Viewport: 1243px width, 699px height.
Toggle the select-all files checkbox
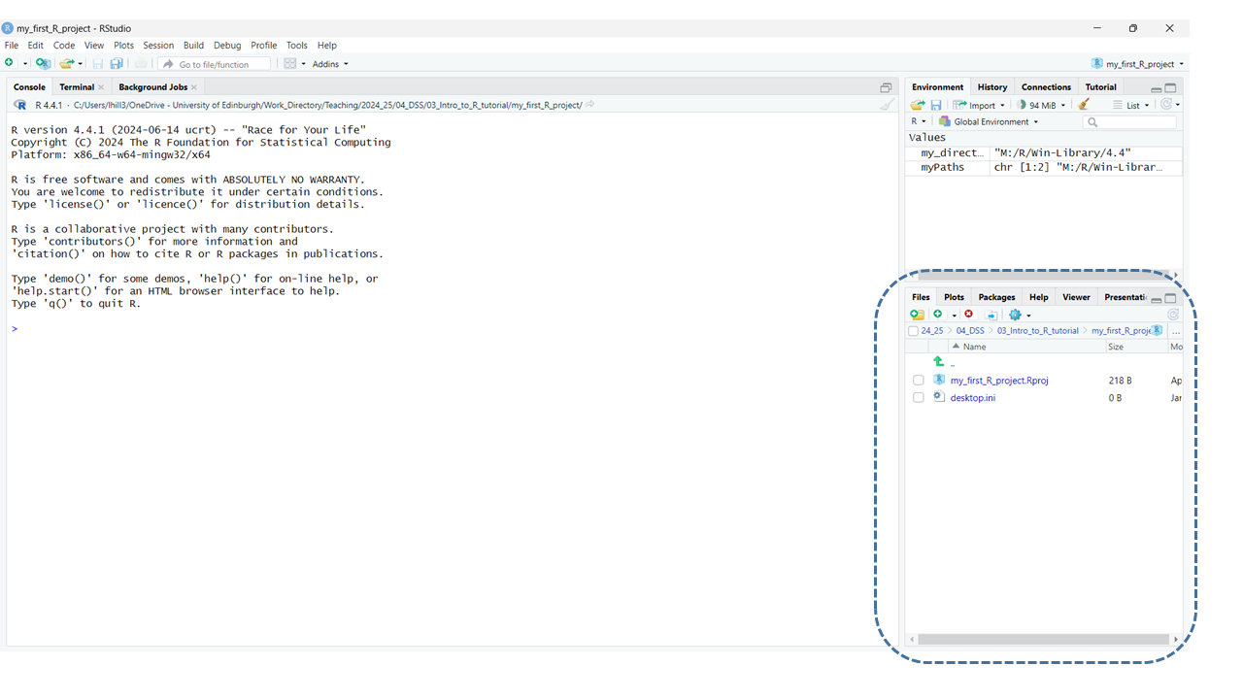coord(913,331)
